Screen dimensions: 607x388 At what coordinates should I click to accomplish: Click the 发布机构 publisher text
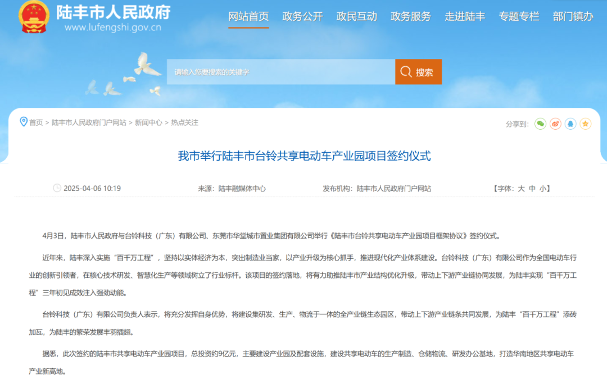point(377,189)
